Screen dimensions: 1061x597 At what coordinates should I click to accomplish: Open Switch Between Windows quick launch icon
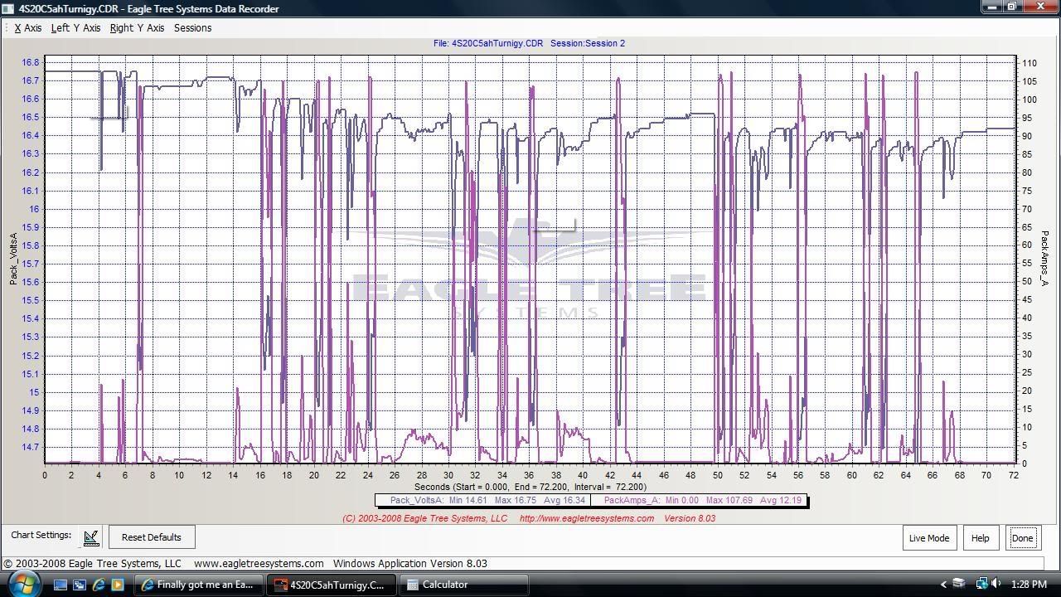(x=80, y=585)
